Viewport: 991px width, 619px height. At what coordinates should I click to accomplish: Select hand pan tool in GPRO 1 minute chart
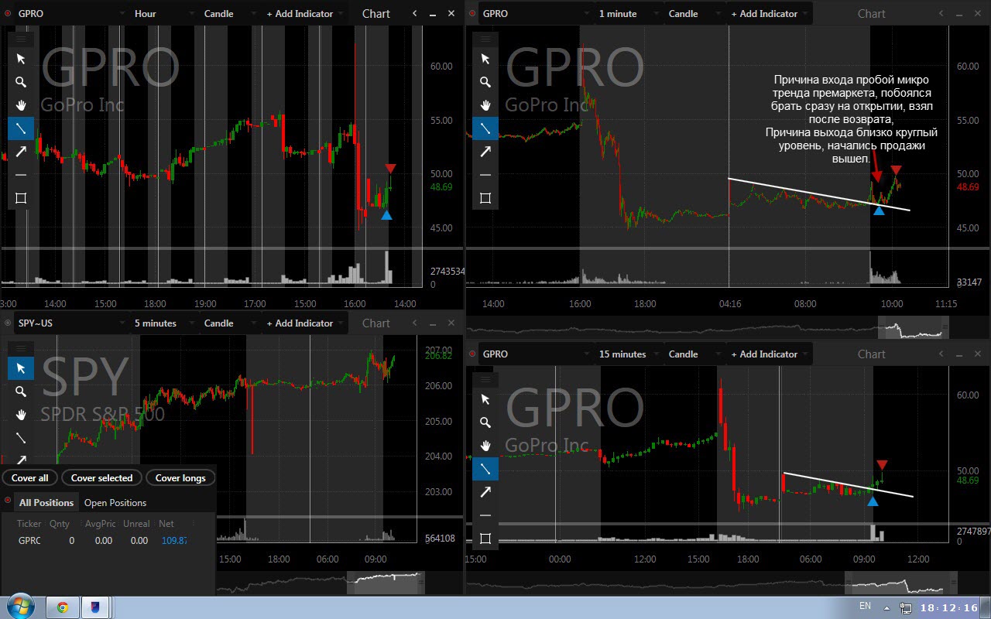coord(485,105)
